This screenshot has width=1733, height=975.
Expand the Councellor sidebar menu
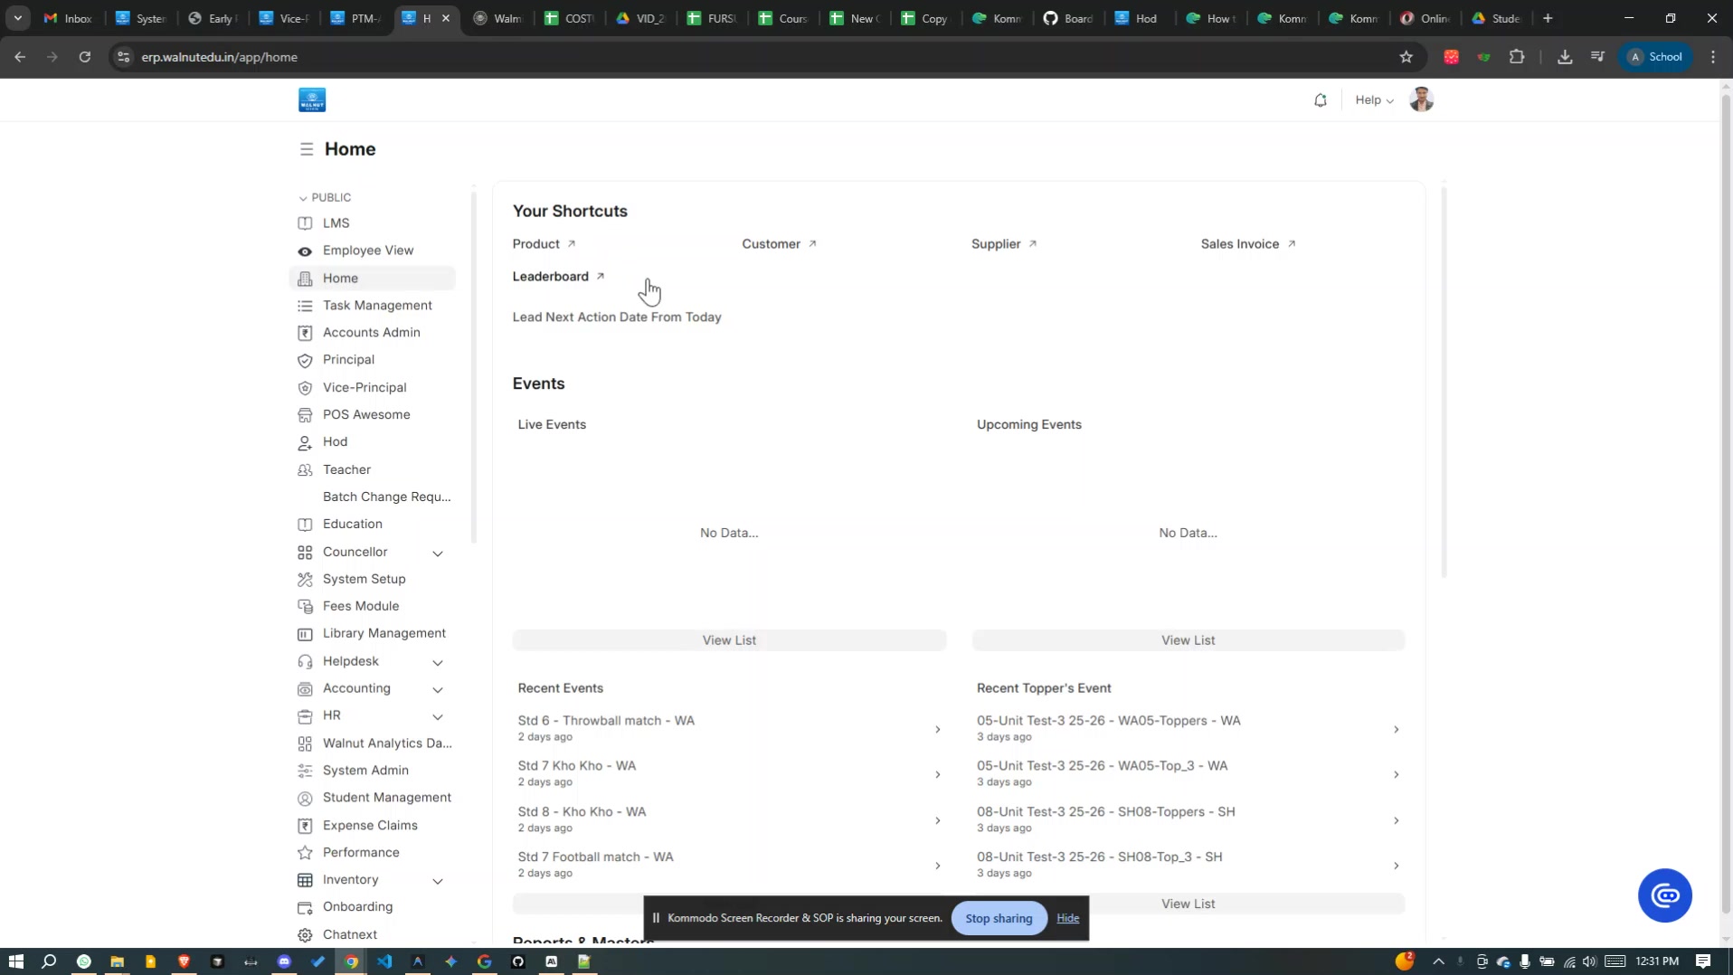(x=438, y=553)
